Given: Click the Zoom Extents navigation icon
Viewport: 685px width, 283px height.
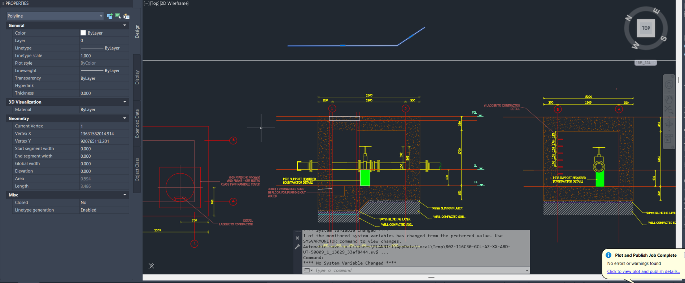Looking at the screenshot, I should [x=669, y=110].
